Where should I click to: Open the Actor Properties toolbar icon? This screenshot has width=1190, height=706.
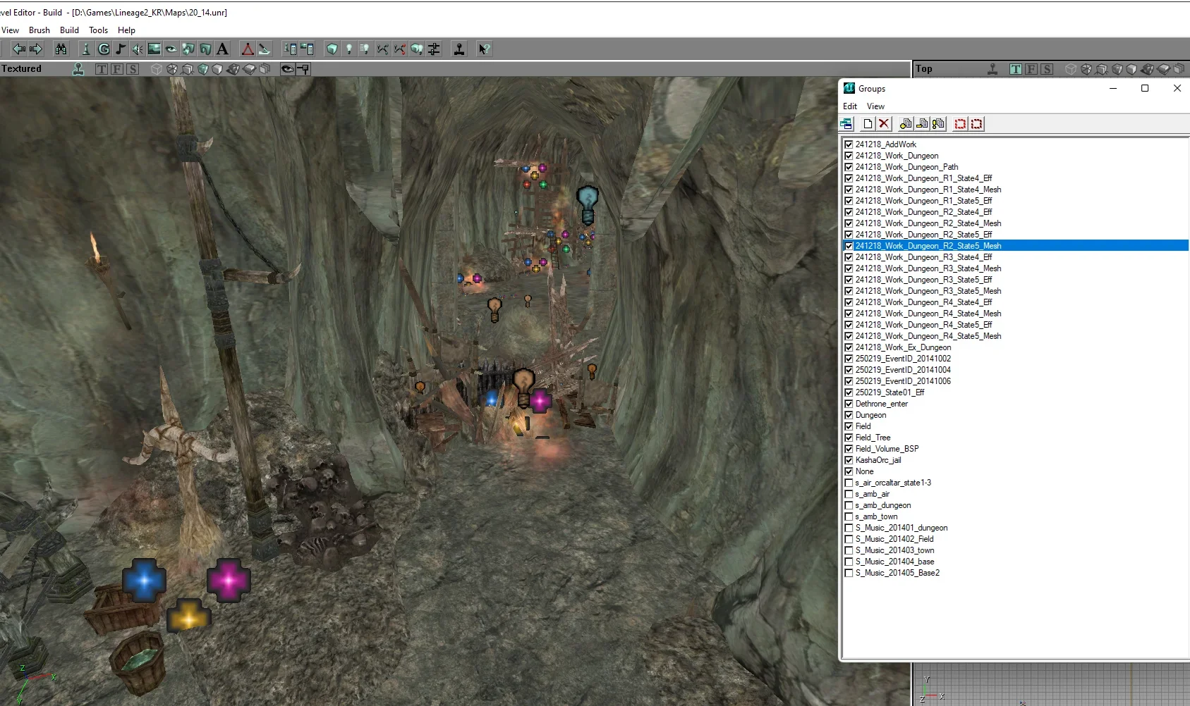coord(290,49)
